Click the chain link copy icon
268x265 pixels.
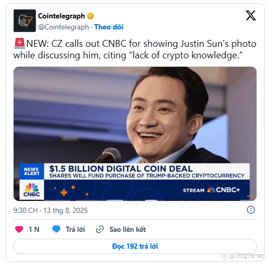click(100, 229)
